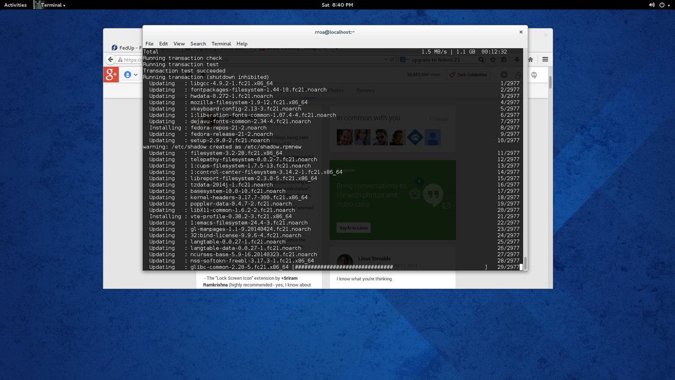Expand the address bar autocomplete chevron
Screen dimensions: 675x380
click(x=385, y=59)
